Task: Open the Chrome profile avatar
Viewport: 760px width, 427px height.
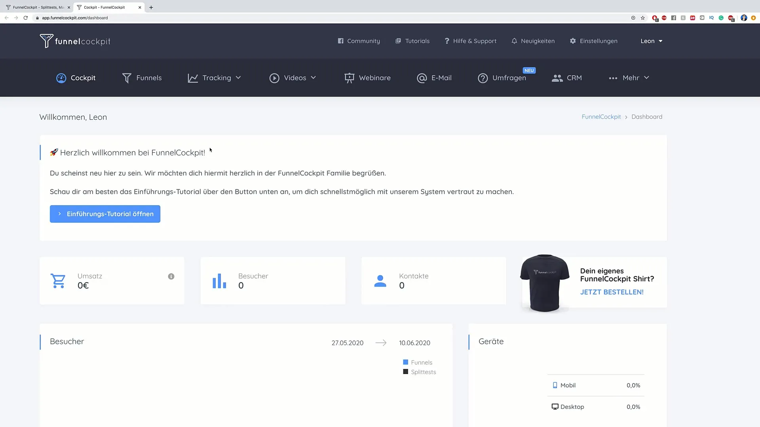Action: pyautogui.click(x=744, y=18)
